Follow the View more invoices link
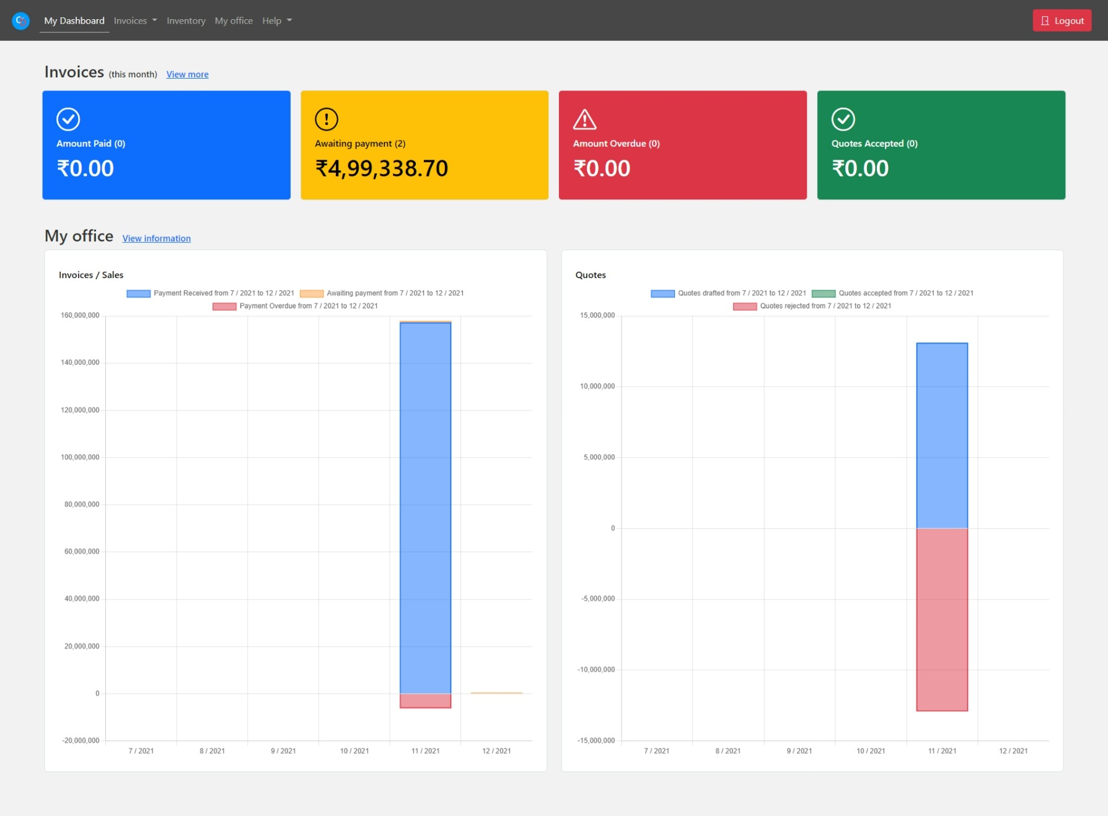1108x816 pixels. [187, 74]
